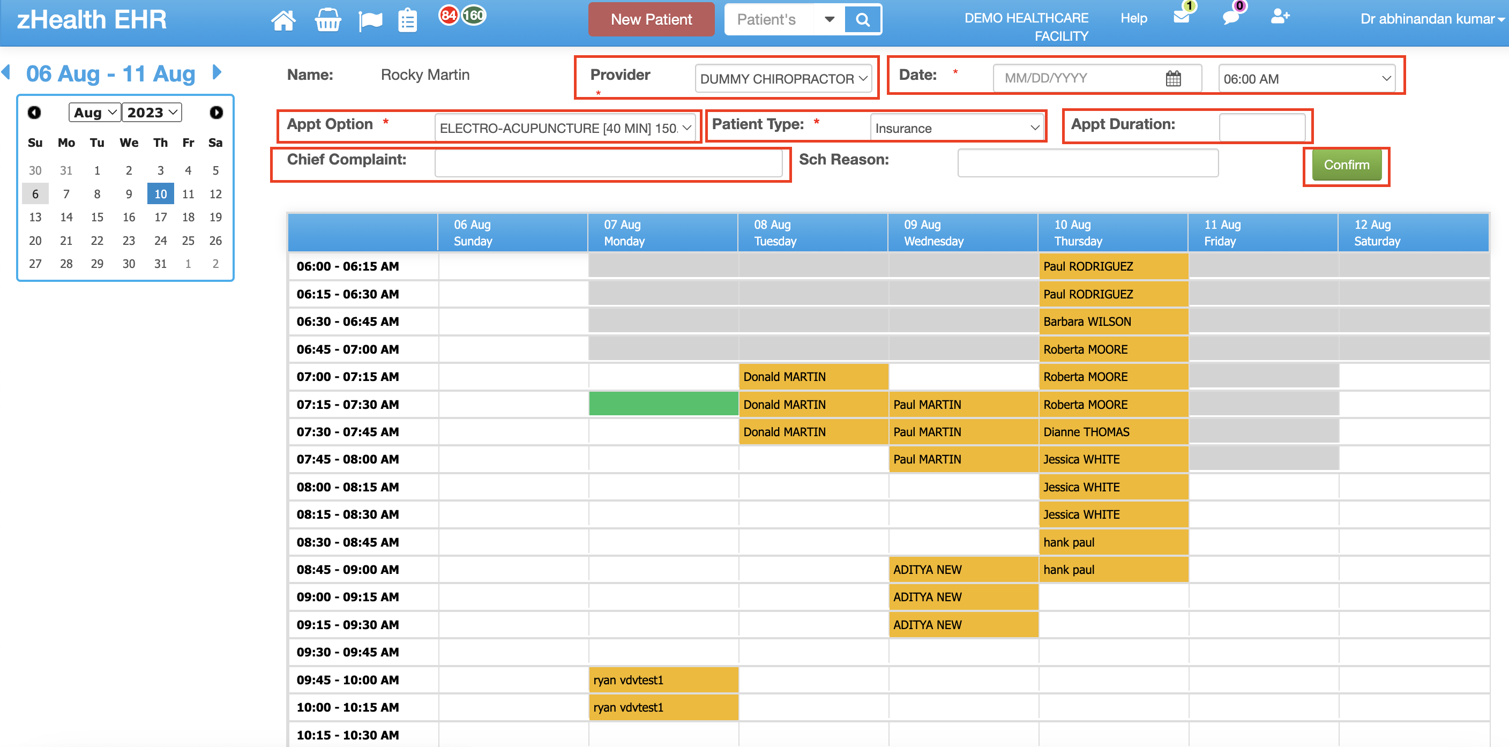
Task: Go to next week arrow
Action: click(x=218, y=72)
